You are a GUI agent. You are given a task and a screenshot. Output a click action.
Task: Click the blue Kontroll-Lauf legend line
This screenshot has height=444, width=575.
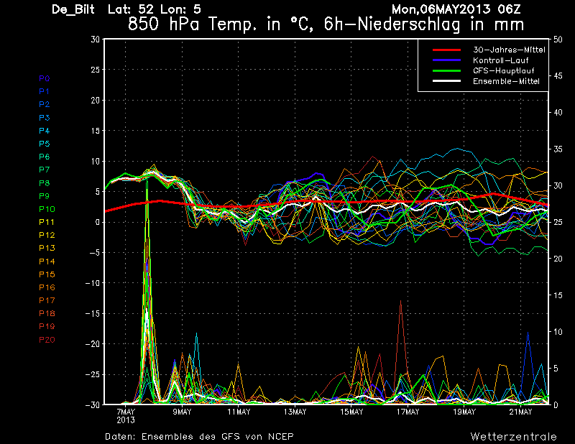pyautogui.click(x=446, y=60)
